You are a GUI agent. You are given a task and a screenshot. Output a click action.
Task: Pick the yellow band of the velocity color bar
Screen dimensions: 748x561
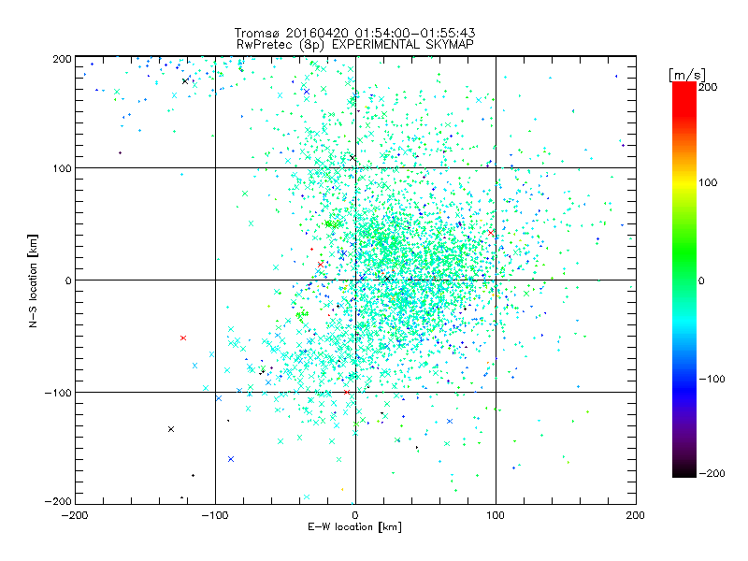click(684, 183)
